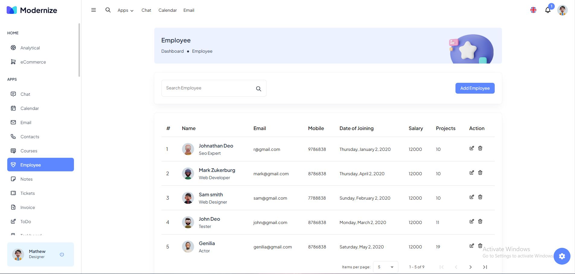Screen dimensions: 575x274
Task: Open the items per page dropdown
Action: 385,267
